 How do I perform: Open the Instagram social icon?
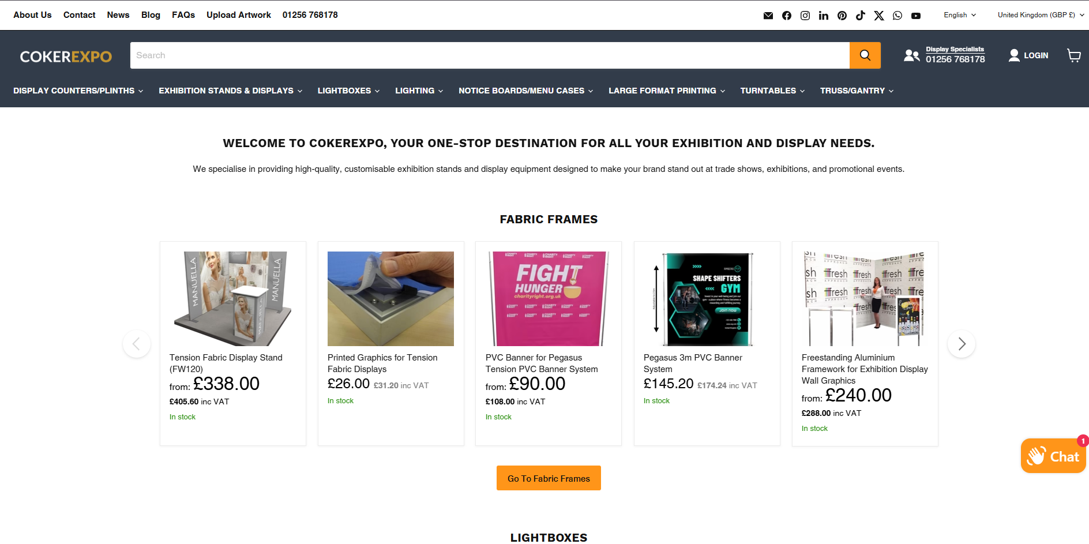pos(805,16)
